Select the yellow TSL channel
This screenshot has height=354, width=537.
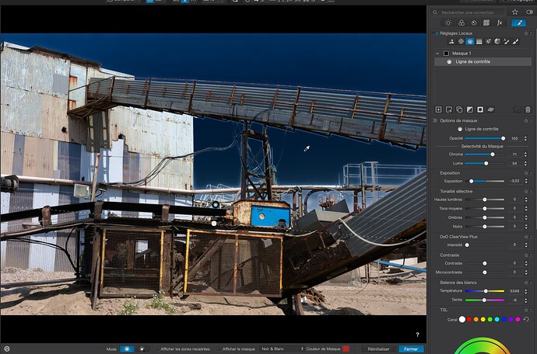(483, 320)
